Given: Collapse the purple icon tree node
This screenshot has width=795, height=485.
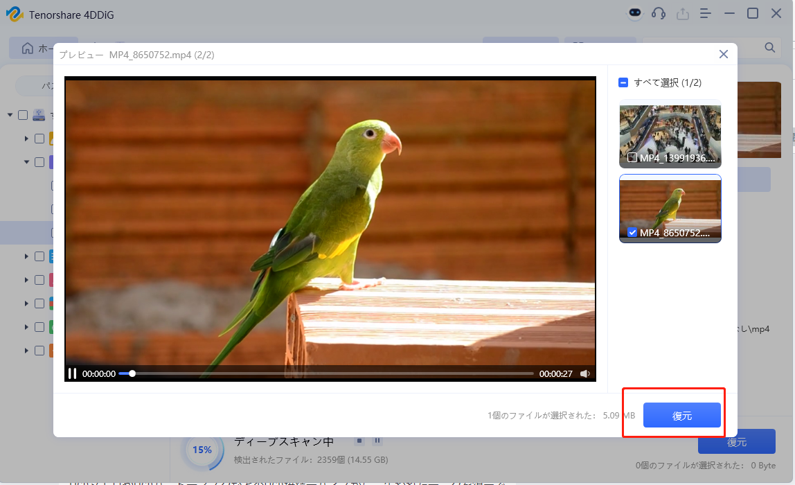Looking at the screenshot, I should tap(26, 162).
